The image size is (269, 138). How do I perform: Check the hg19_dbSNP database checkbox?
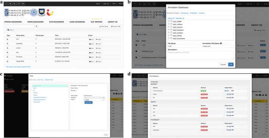tap(171, 21)
